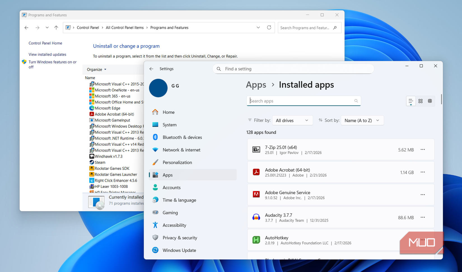Click the Search Programs and Features box
462x272 pixels.
[309, 28]
